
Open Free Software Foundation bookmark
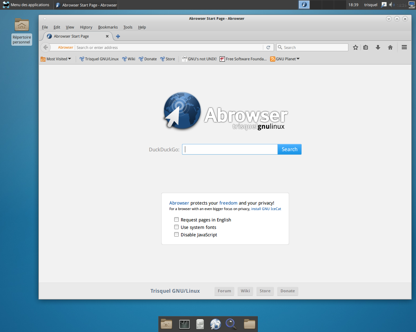[x=243, y=59]
